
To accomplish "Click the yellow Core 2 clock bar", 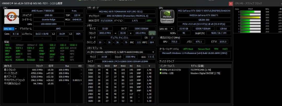I will 250,17.
